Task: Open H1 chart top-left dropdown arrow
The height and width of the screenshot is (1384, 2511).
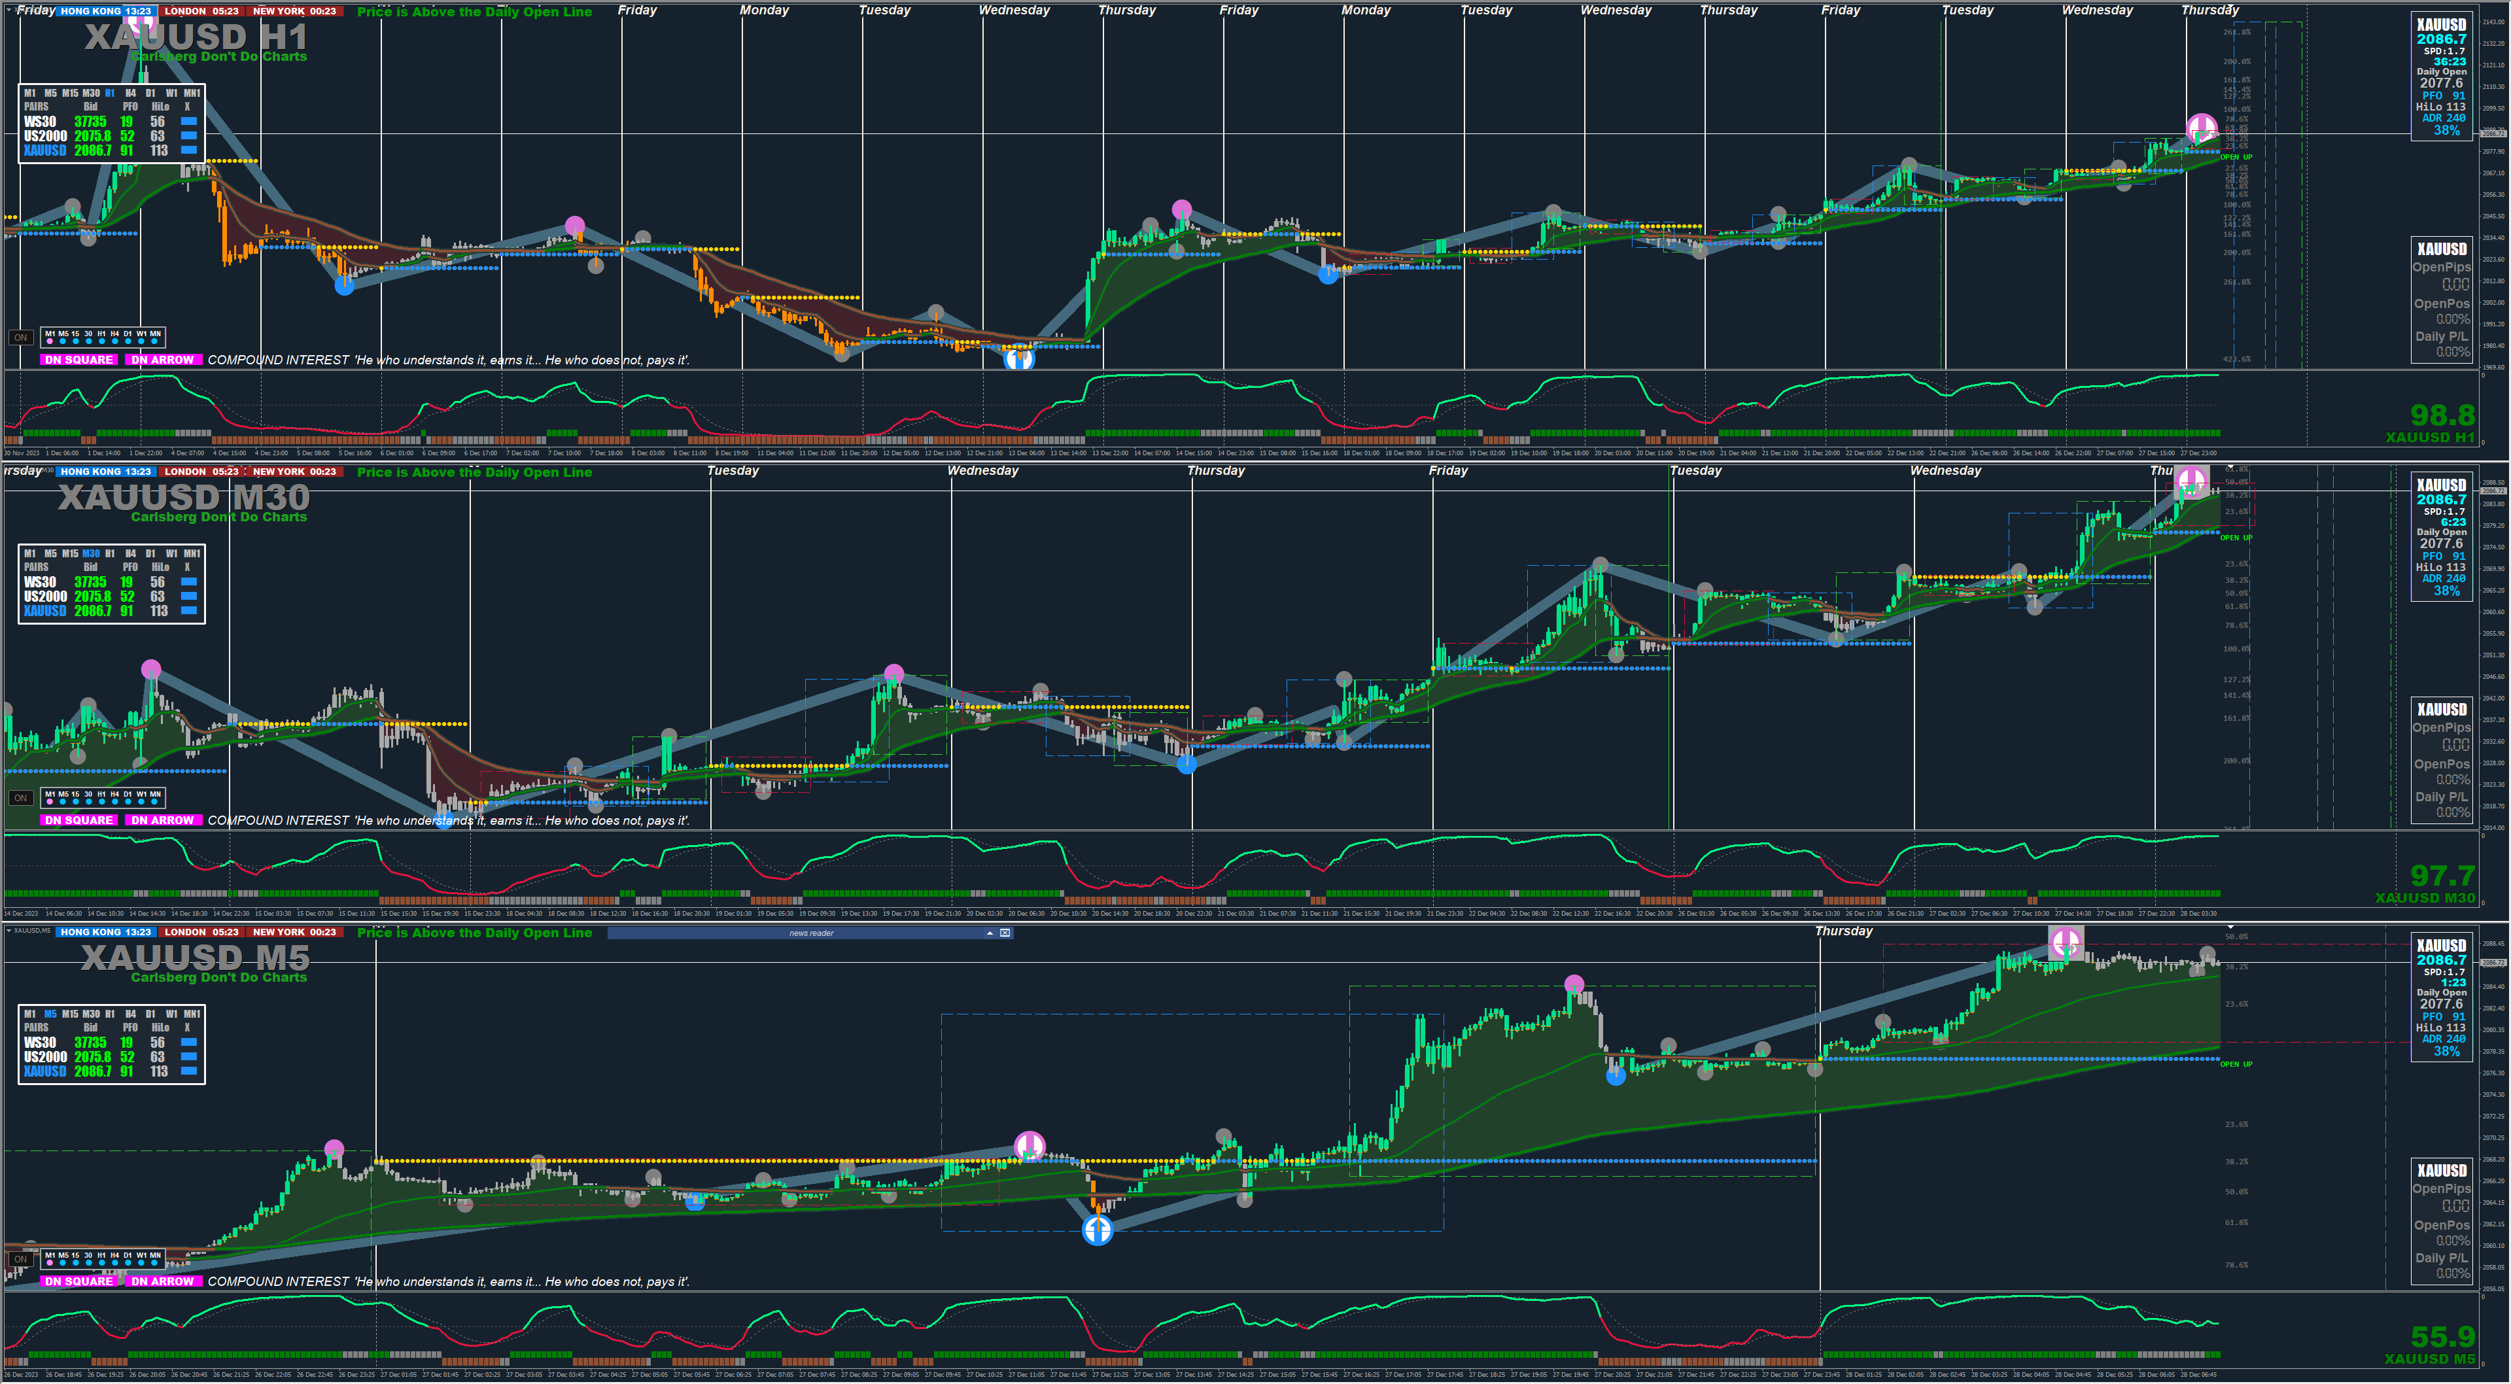Action: [9, 10]
